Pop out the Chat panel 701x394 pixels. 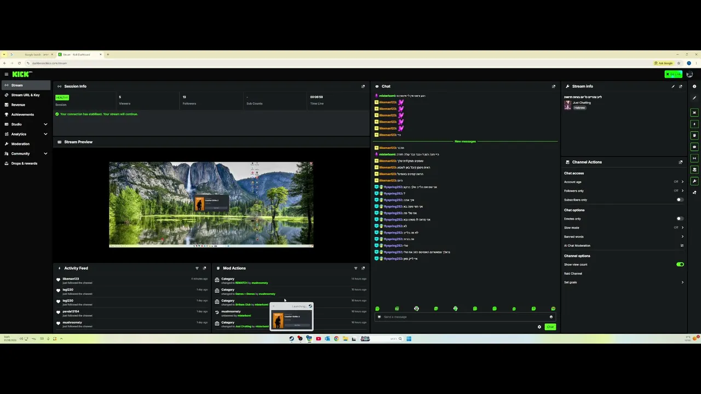coord(553,86)
